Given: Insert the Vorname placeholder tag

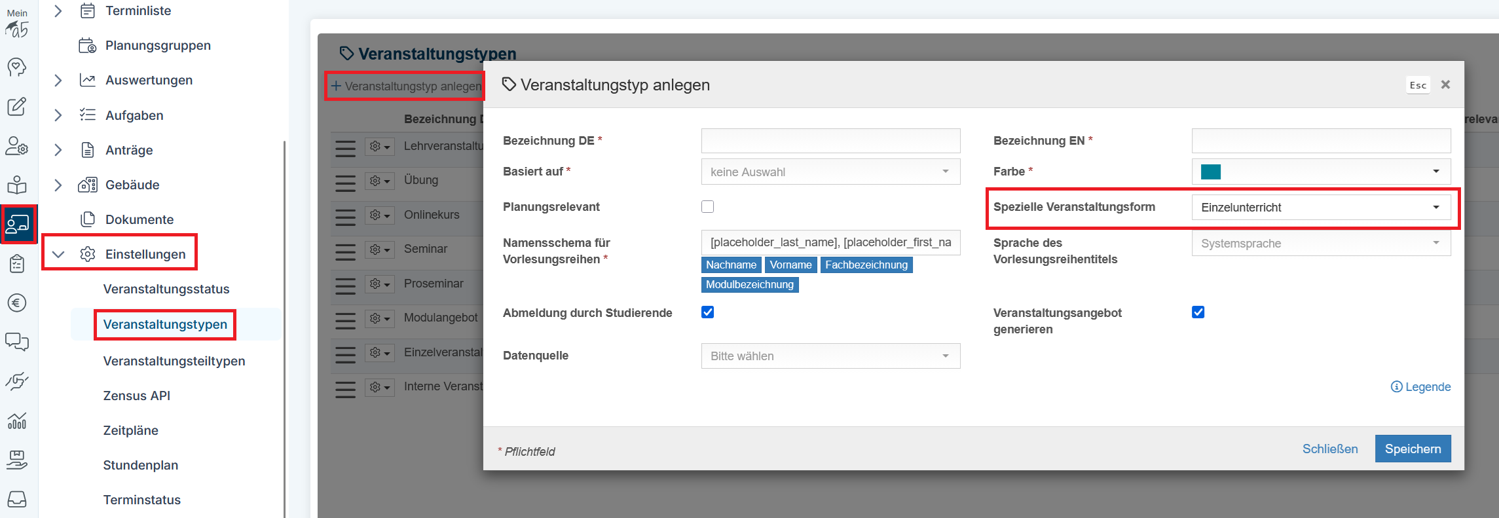Looking at the screenshot, I should pos(790,265).
